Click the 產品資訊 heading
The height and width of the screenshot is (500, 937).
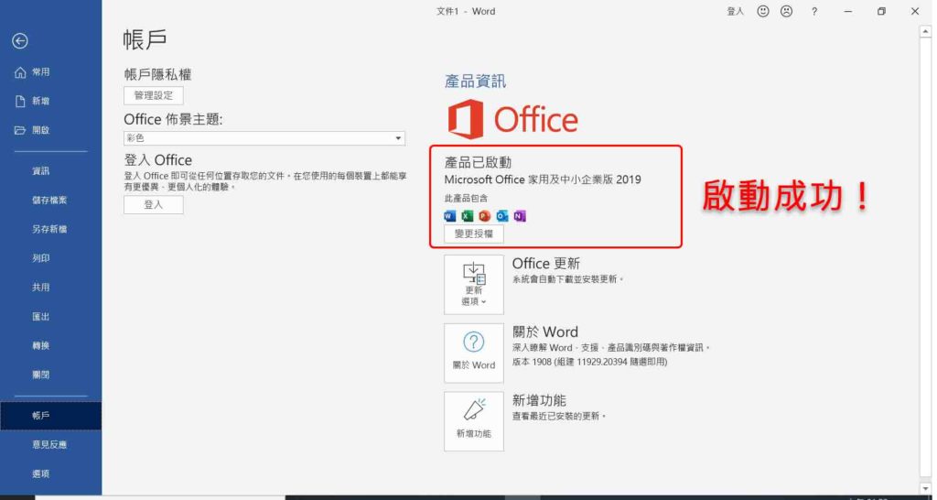click(x=475, y=82)
